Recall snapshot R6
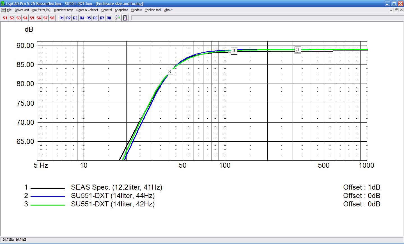This screenshot has width=404, height=244. 95,18
